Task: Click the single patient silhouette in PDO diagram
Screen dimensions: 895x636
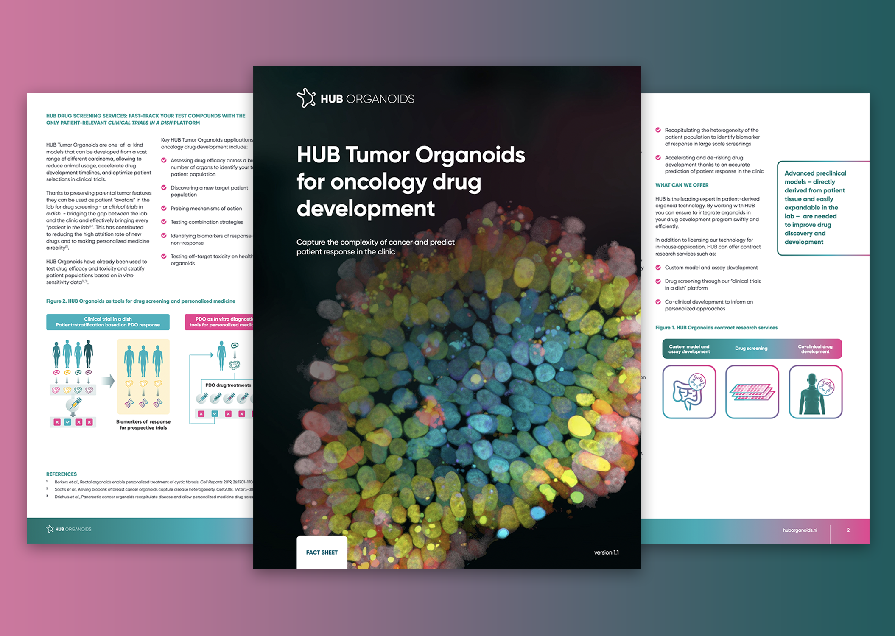Action: click(x=221, y=355)
